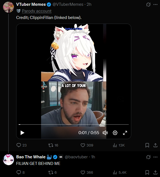Play the video clip
Screen dimensions: 160x177
click(x=22, y=133)
